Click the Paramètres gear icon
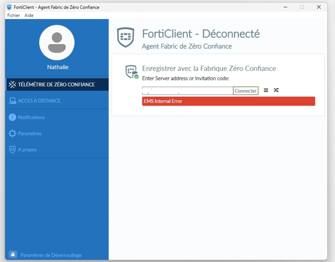Viewport: 335px width, 262px height. tap(12, 133)
